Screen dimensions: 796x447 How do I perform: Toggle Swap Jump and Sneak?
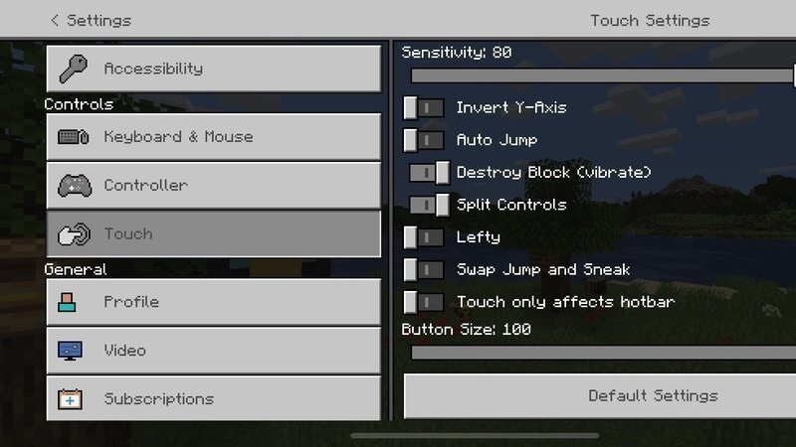tap(424, 269)
